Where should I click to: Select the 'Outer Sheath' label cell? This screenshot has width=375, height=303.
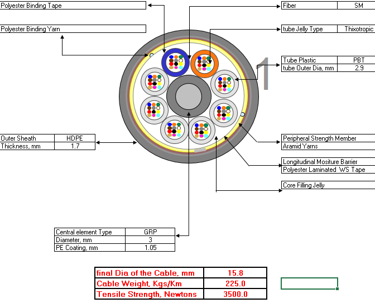point(27,138)
